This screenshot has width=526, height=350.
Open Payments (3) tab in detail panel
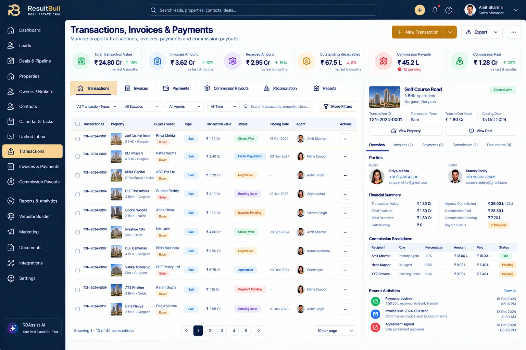coord(433,145)
